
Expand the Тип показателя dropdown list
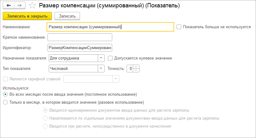[101, 69]
